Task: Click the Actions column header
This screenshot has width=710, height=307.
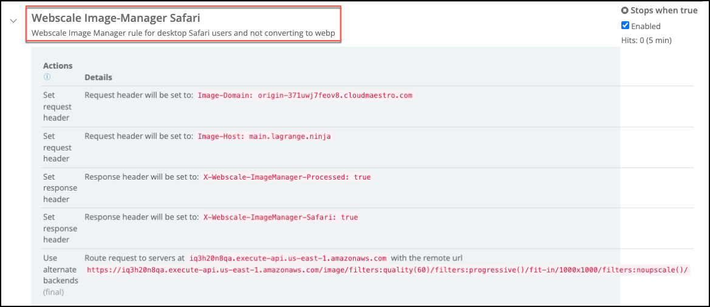Action: tap(58, 66)
